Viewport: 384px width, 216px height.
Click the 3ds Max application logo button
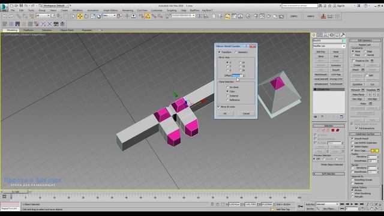tap(4, 7)
